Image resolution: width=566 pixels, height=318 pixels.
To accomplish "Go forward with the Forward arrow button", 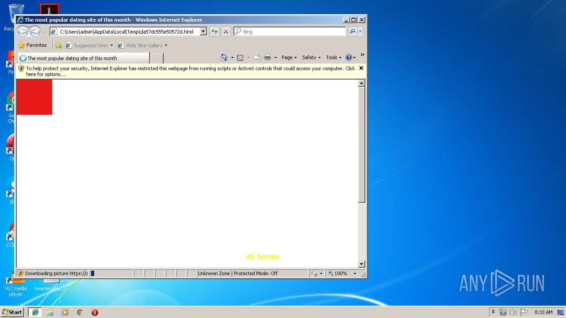I will click(35, 31).
